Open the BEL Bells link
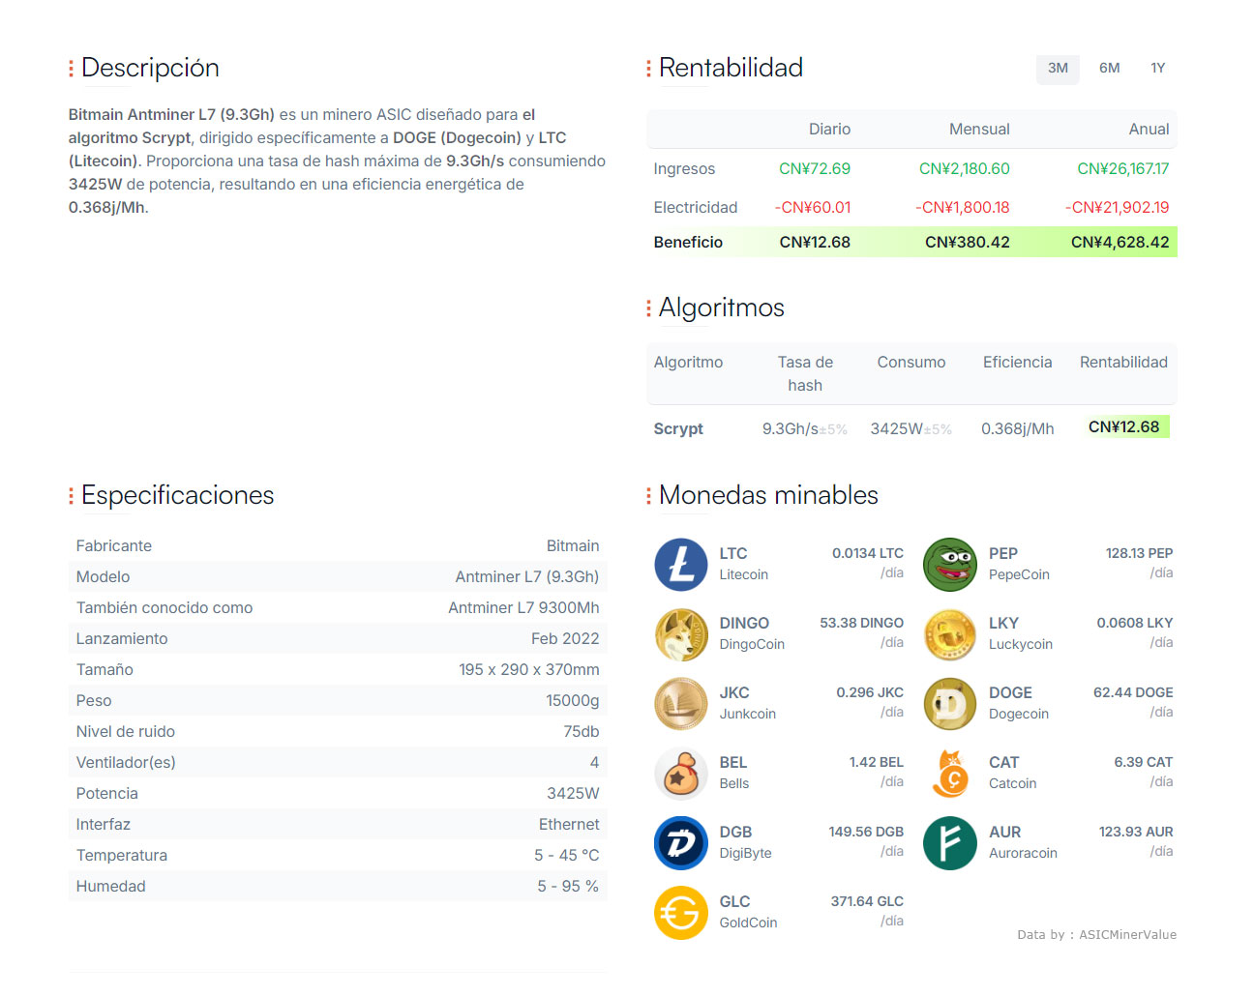This screenshot has width=1254, height=996. pos(733,773)
